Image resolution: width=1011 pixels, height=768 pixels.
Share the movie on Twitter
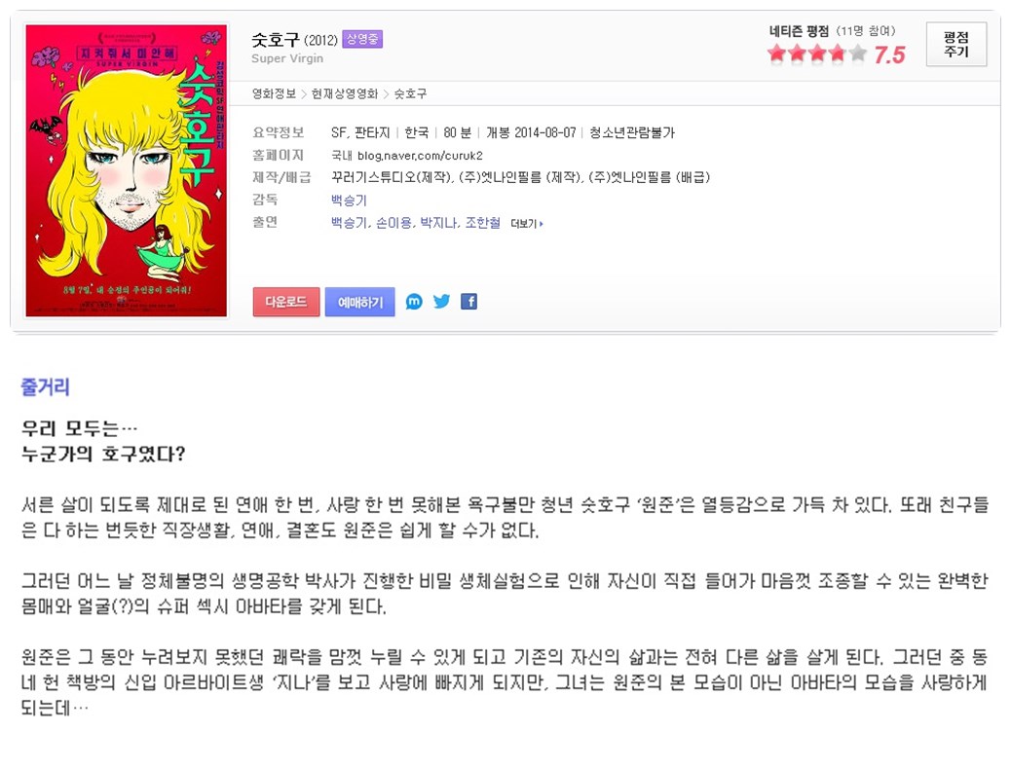point(441,301)
